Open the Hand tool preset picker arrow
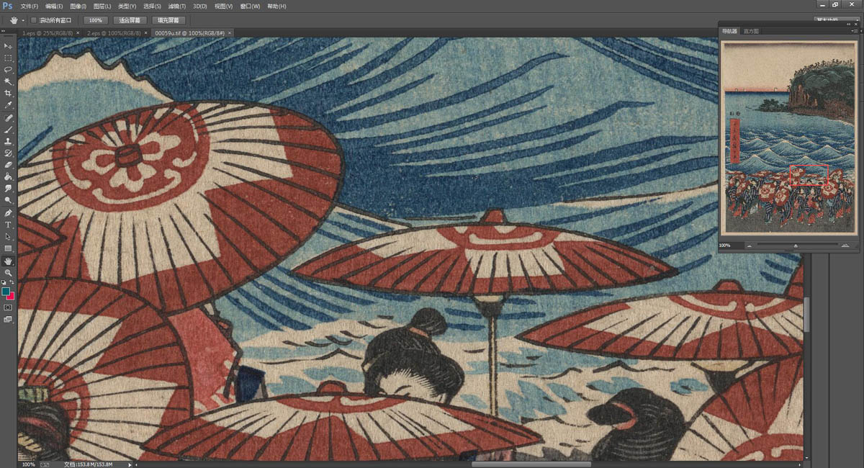This screenshot has height=468, width=864. point(23,20)
